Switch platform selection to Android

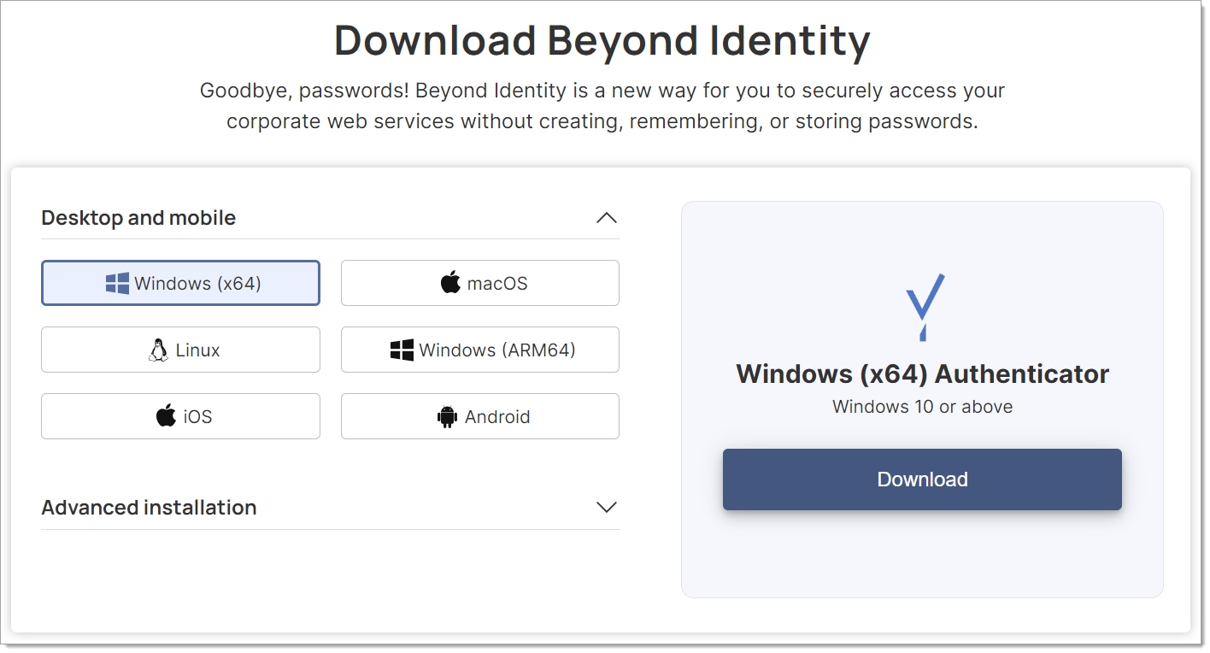(x=479, y=416)
